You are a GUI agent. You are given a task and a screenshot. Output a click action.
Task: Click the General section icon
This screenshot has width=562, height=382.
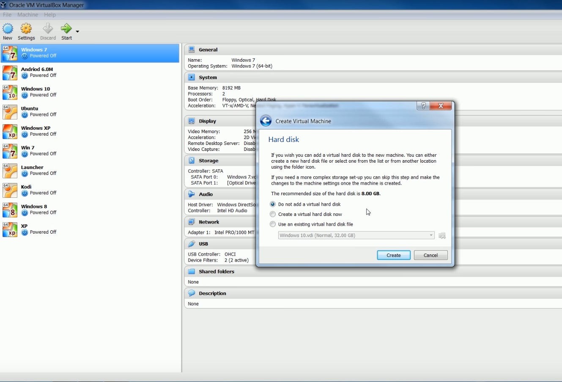pyautogui.click(x=192, y=49)
